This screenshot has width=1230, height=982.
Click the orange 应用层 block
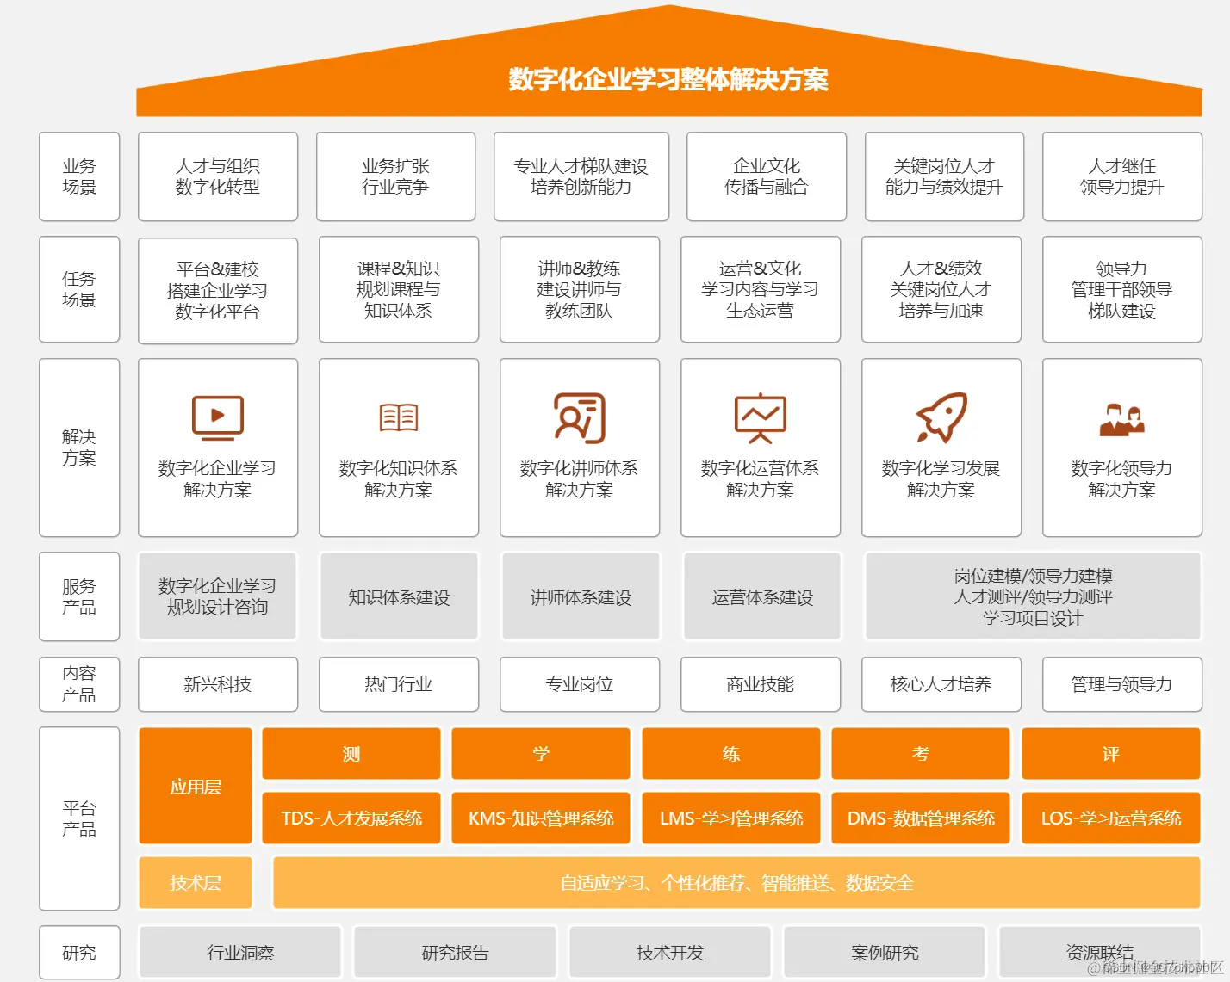tap(196, 786)
